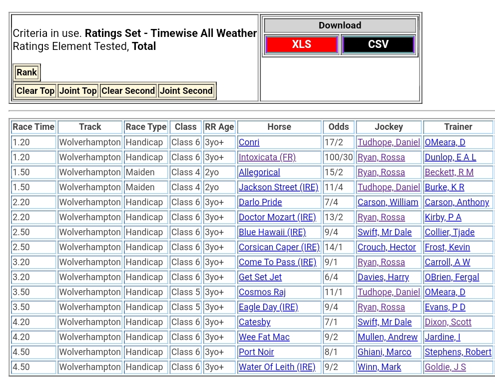Choose the Clear Second filter

click(128, 91)
